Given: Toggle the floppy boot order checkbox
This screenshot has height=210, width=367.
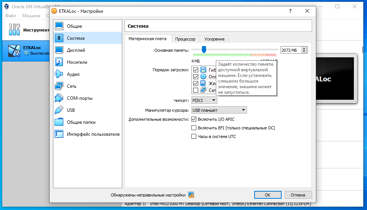Looking at the screenshot, I should point(196,70).
